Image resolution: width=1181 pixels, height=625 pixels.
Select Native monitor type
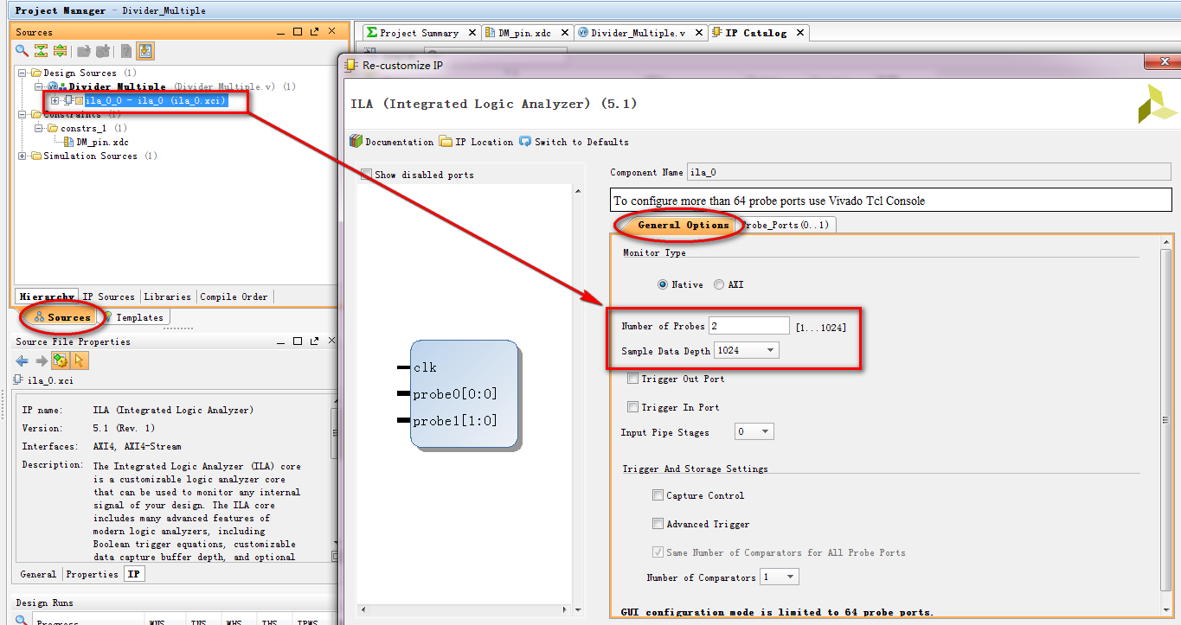click(663, 284)
